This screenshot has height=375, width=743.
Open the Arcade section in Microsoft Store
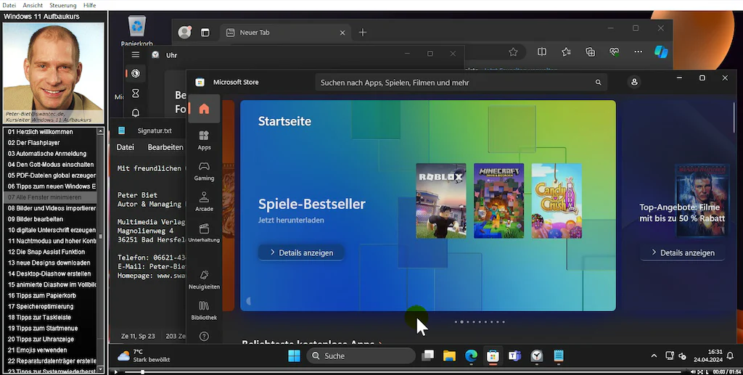click(x=204, y=202)
